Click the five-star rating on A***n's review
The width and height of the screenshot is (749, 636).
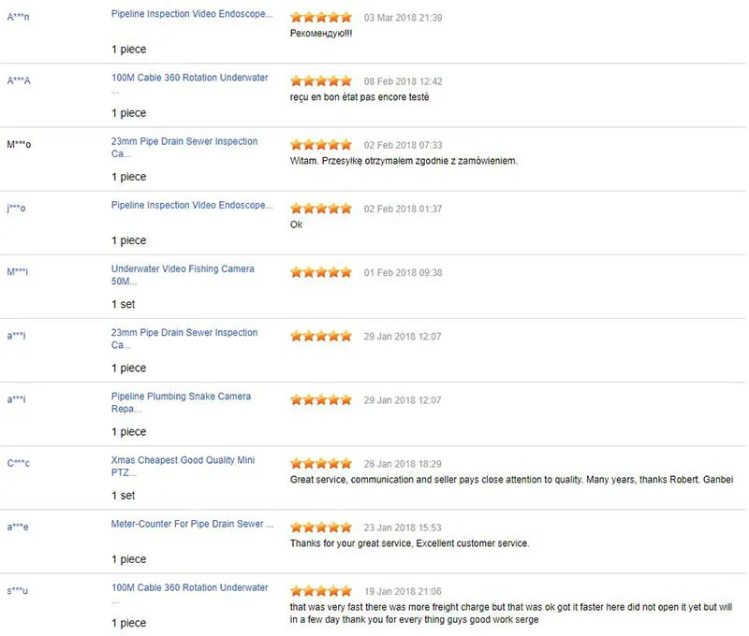(x=321, y=18)
